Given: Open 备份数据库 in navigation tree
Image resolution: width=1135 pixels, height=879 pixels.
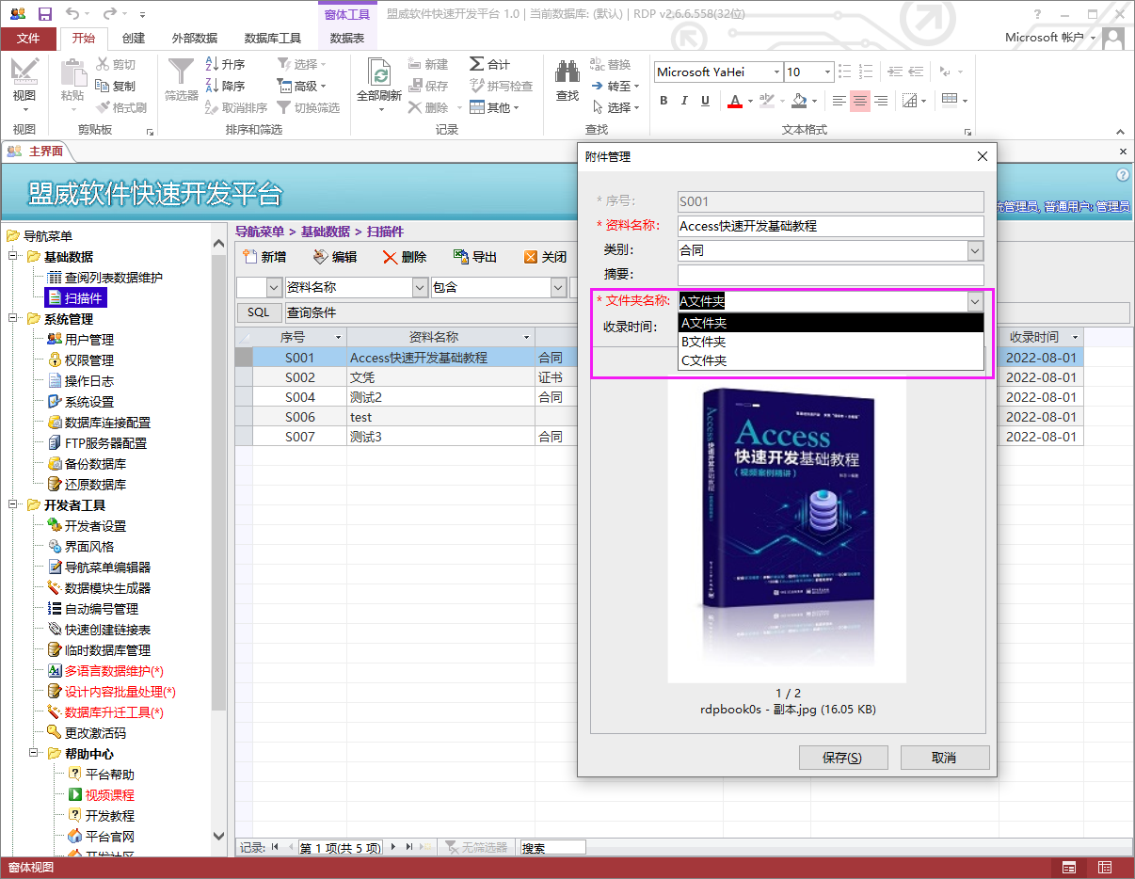Looking at the screenshot, I should tap(95, 464).
